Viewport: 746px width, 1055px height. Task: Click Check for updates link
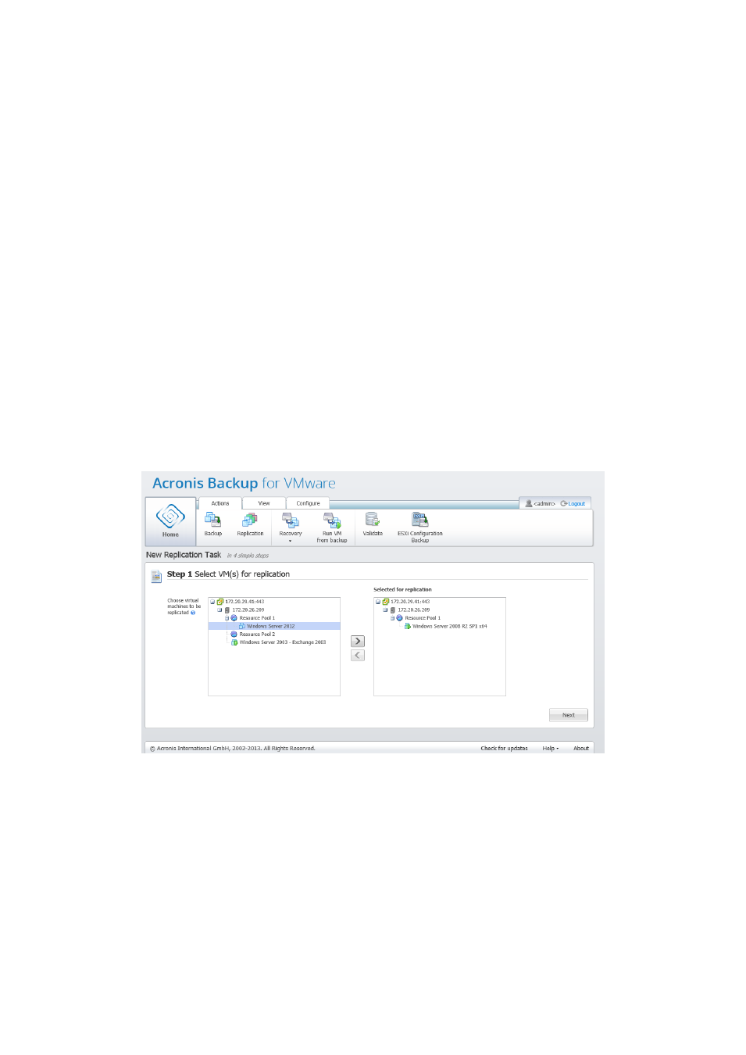pyautogui.click(x=504, y=748)
